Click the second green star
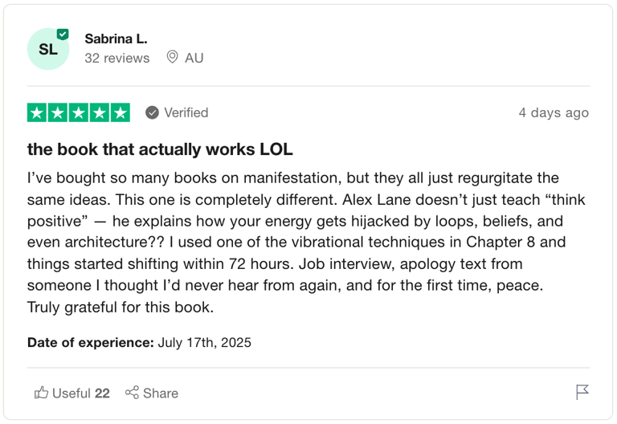 point(58,113)
